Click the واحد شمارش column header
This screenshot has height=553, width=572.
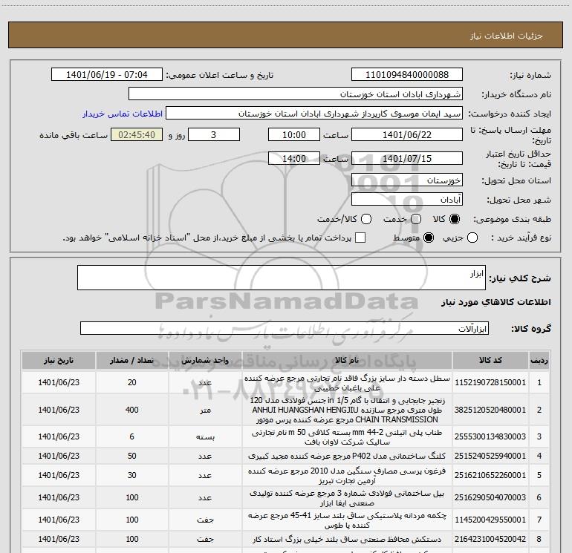point(205,360)
